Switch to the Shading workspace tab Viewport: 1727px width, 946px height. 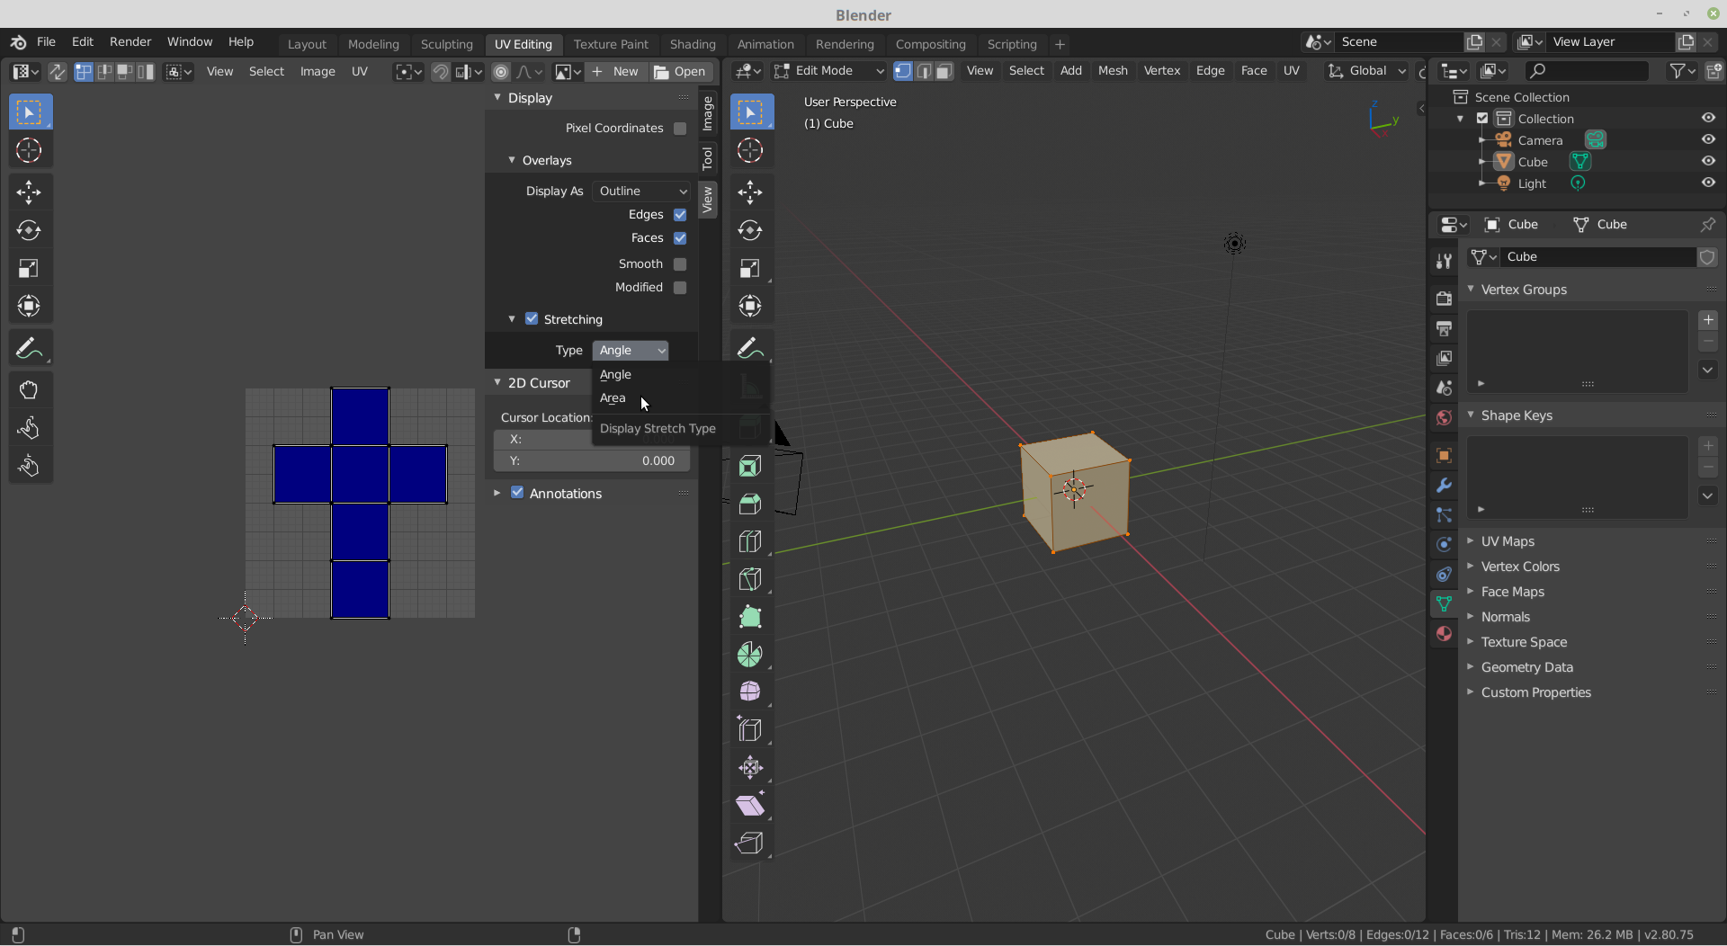coord(693,44)
